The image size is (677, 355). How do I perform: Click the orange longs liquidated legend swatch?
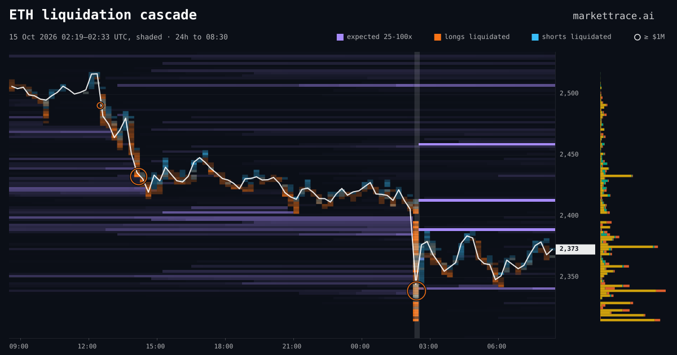coord(438,37)
